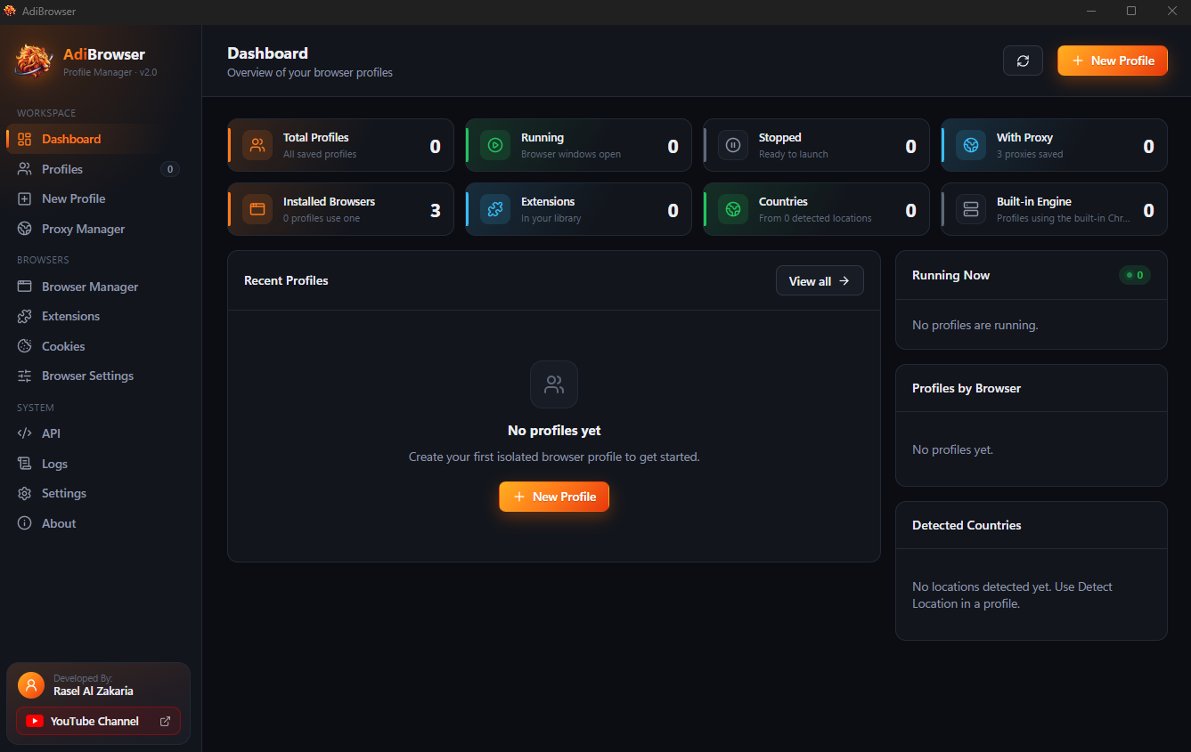The height and width of the screenshot is (752, 1191).
Task: Click the With Proxy globe icon
Action: [x=971, y=145]
